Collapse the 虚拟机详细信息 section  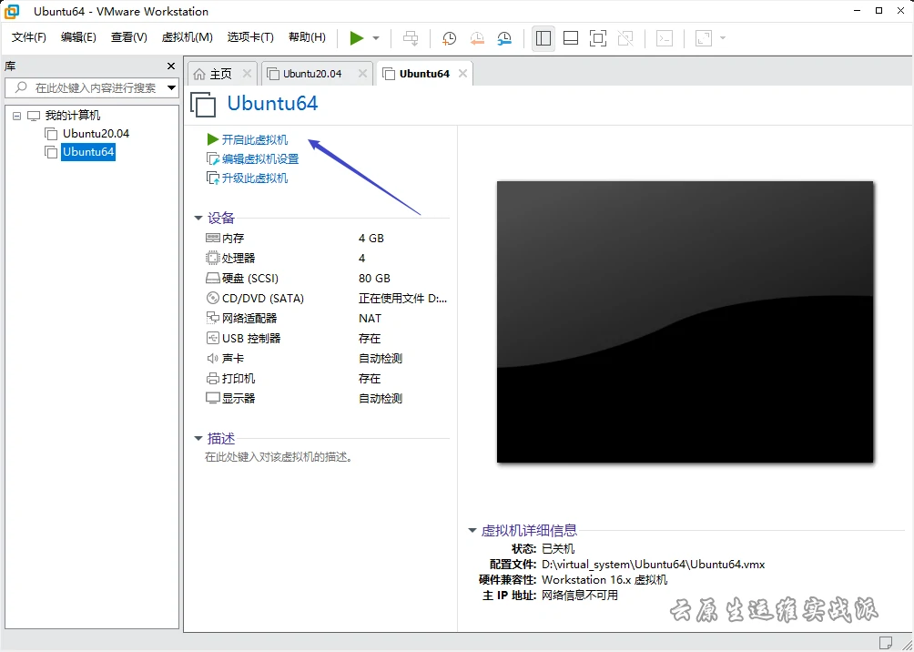pyautogui.click(x=472, y=531)
